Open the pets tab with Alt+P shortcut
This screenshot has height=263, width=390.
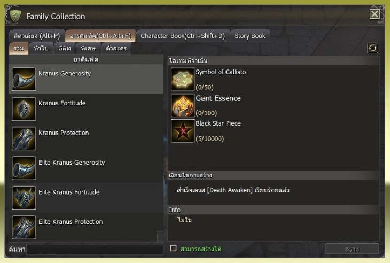[37, 36]
